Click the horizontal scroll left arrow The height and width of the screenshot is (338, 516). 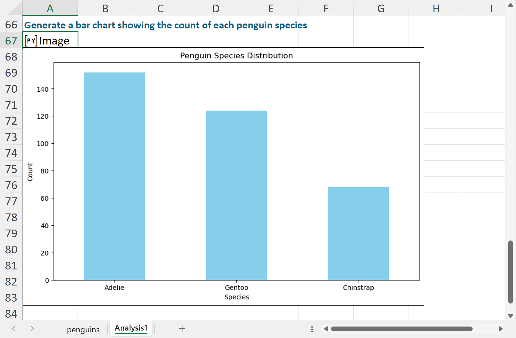pyautogui.click(x=326, y=329)
